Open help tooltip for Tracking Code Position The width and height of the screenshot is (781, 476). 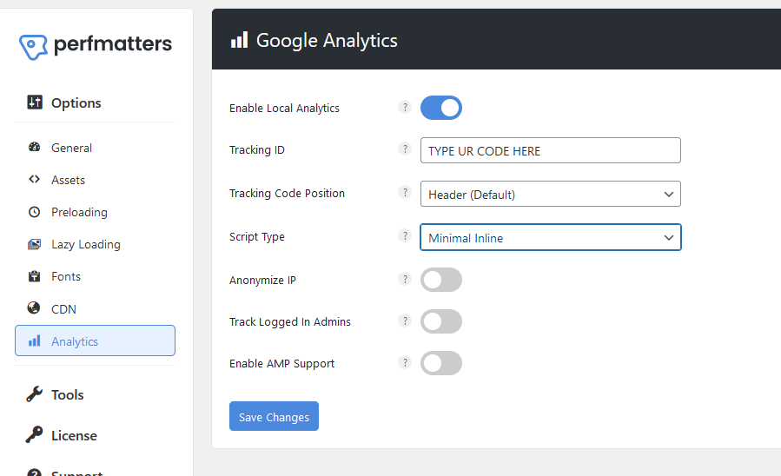point(405,192)
